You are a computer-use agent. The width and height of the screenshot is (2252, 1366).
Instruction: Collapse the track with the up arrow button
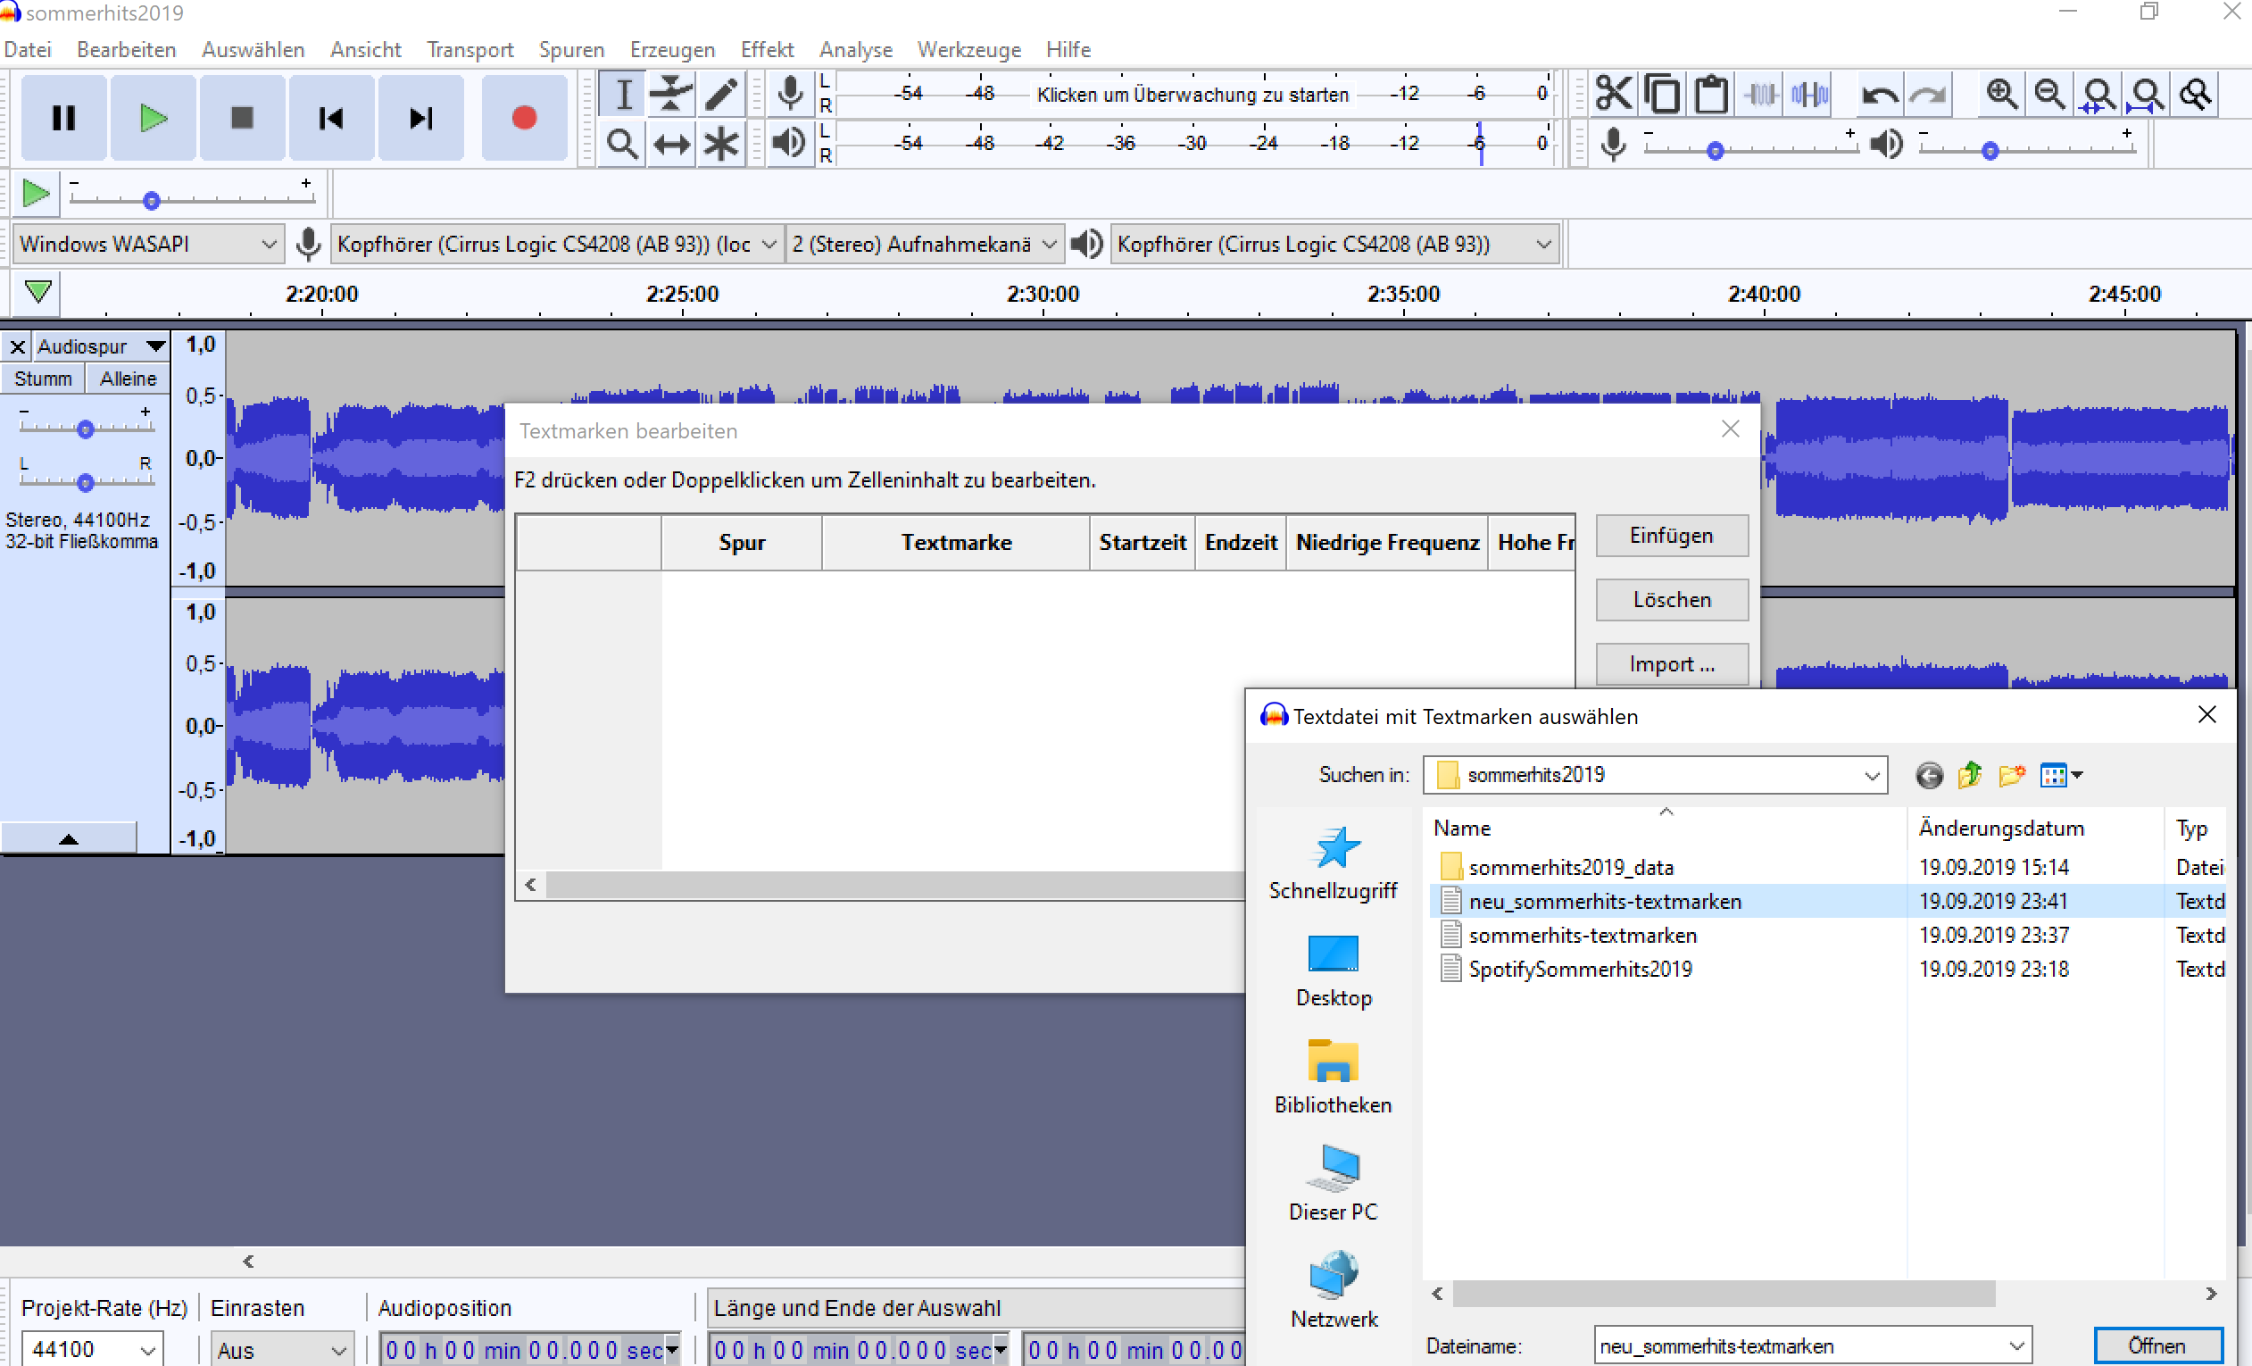(69, 838)
